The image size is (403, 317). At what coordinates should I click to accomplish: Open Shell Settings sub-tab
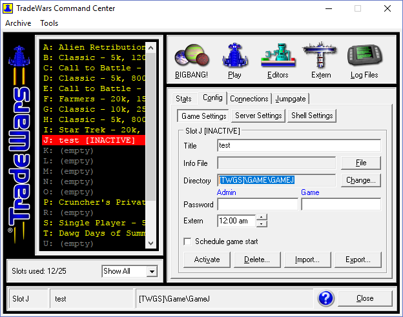pyautogui.click(x=312, y=116)
